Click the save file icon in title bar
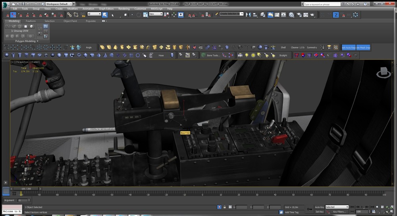Viewport: 397px width, 216px height. pyautogui.click(x=23, y=4)
